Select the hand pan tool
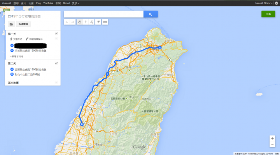 coord(80,22)
